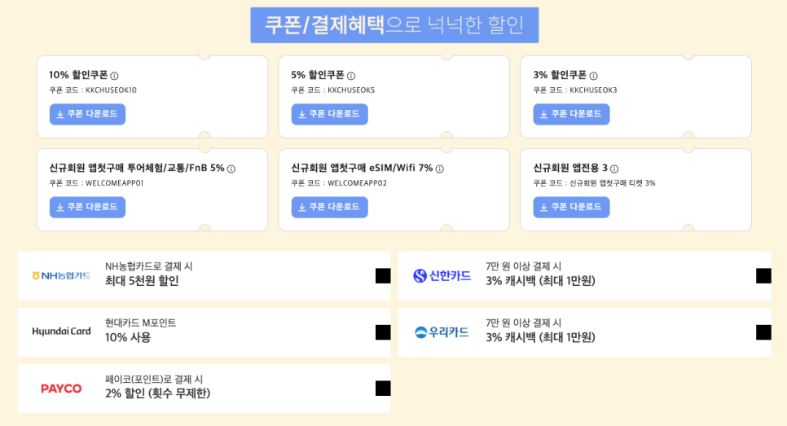Viewport: 787px width, 426px height.
Task: Click the NH농협카드 logo
Action: [61, 275]
